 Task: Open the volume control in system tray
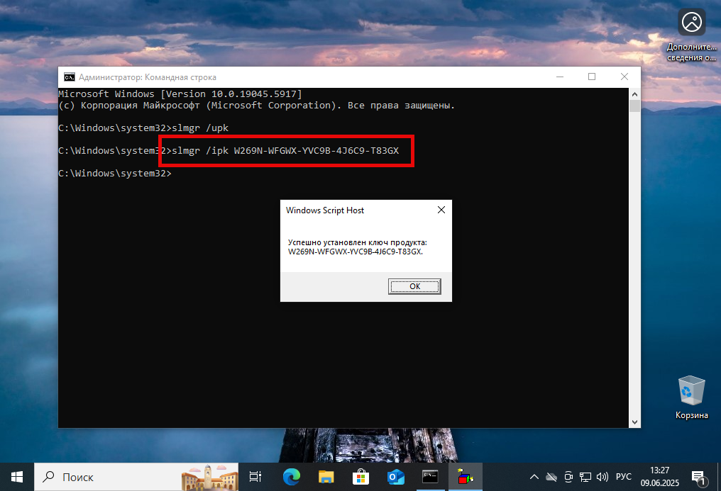point(602,477)
